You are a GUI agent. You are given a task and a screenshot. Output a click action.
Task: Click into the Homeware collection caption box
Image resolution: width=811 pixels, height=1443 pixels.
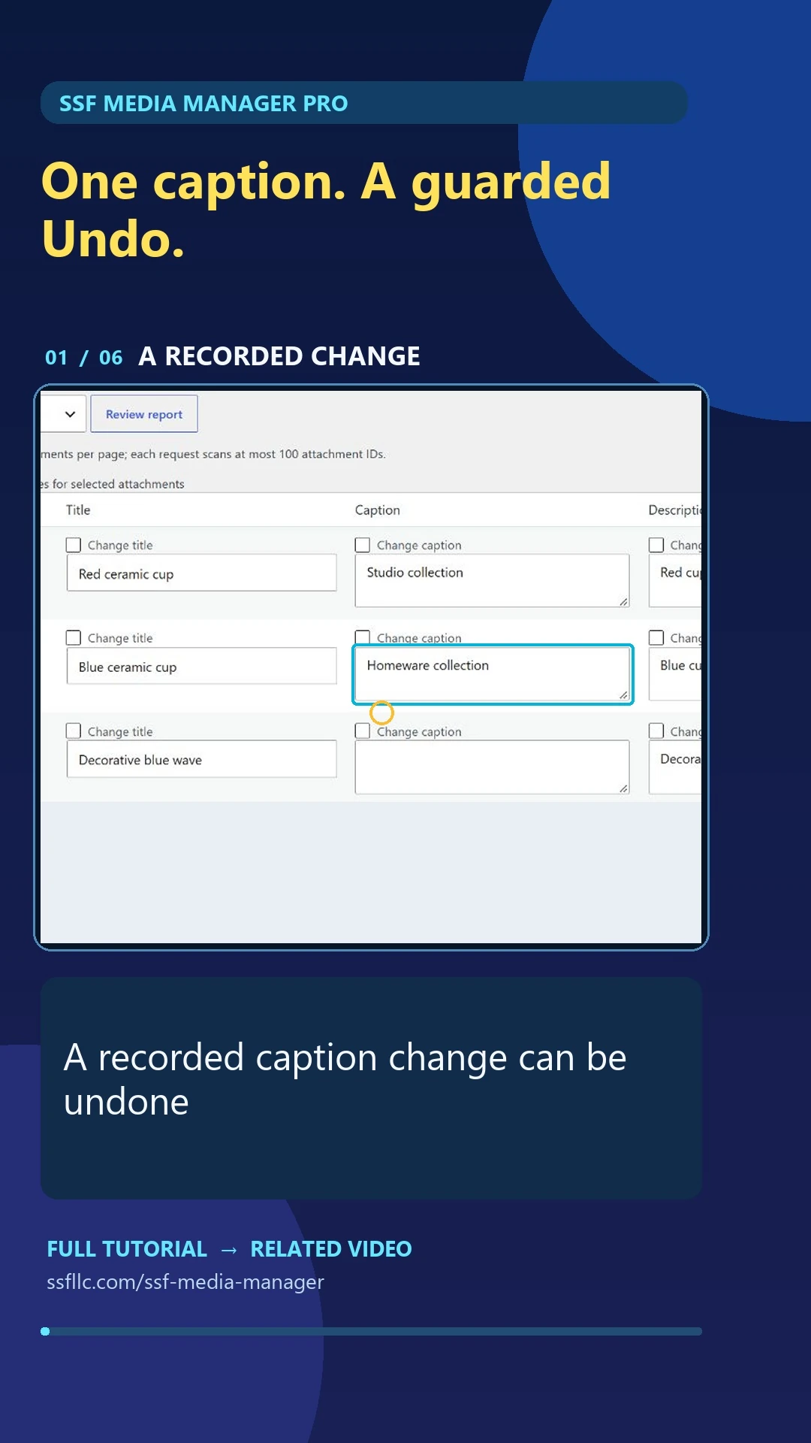click(493, 674)
